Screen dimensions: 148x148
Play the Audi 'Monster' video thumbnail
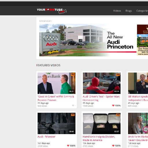[56, 123]
